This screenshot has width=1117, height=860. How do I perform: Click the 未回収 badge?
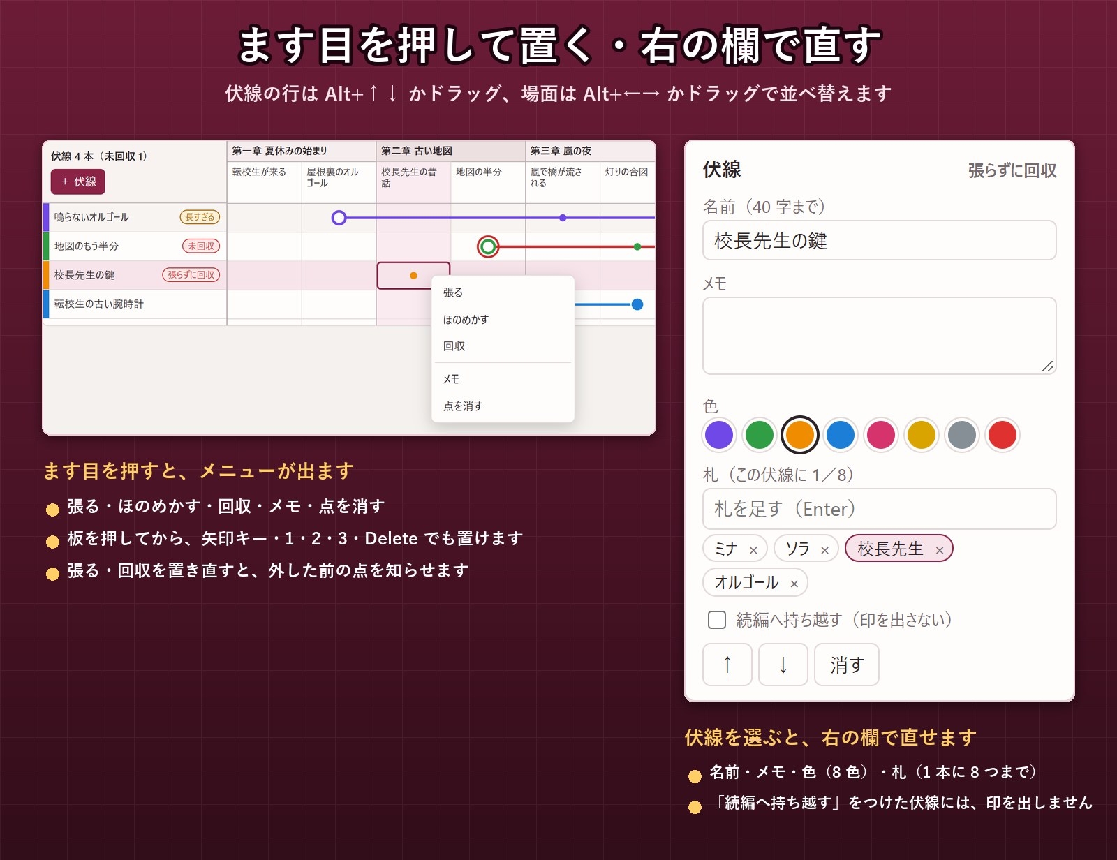(x=201, y=246)
